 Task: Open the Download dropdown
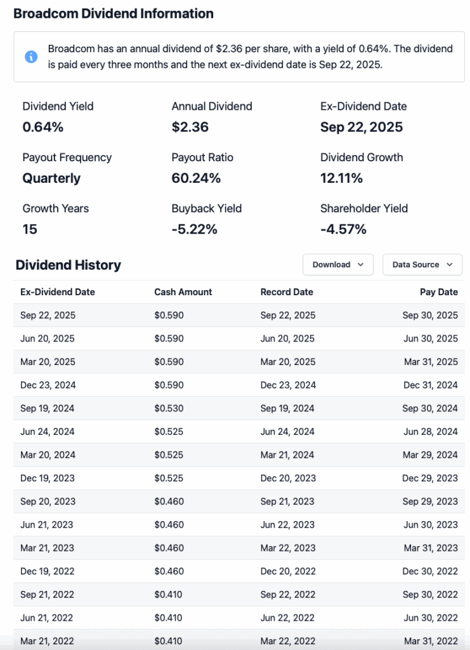pos(337,265)
